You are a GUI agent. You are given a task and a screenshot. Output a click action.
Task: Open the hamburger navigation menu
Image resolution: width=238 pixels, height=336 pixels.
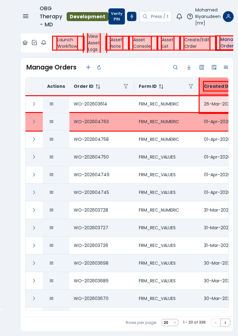pos(26,16)
